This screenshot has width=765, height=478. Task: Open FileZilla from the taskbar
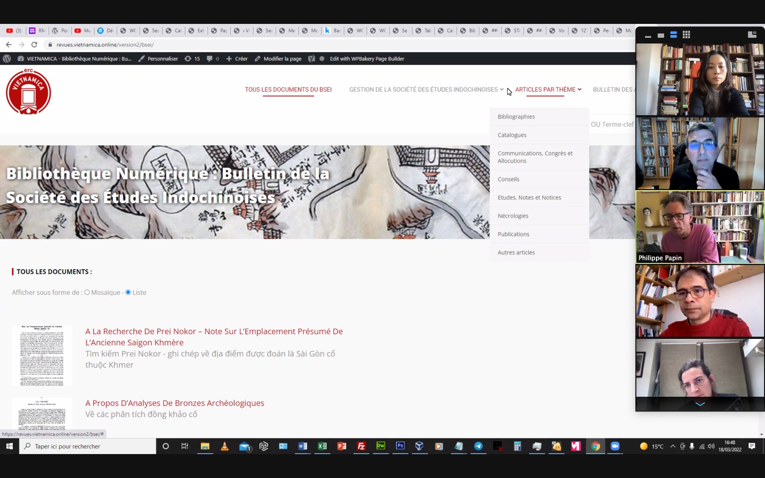coord(361,446)
